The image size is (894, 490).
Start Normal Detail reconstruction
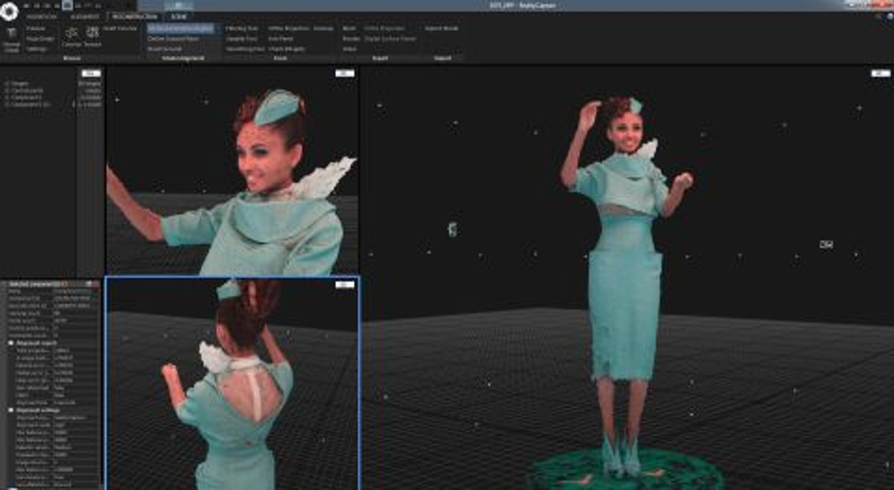[x=11, y=39]
